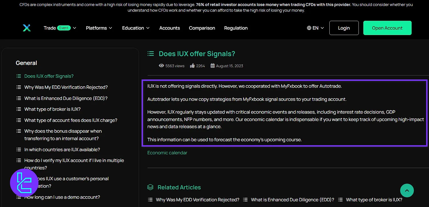Click the Event badge next to Trade
429x207 pixels.
click(64, 28)
